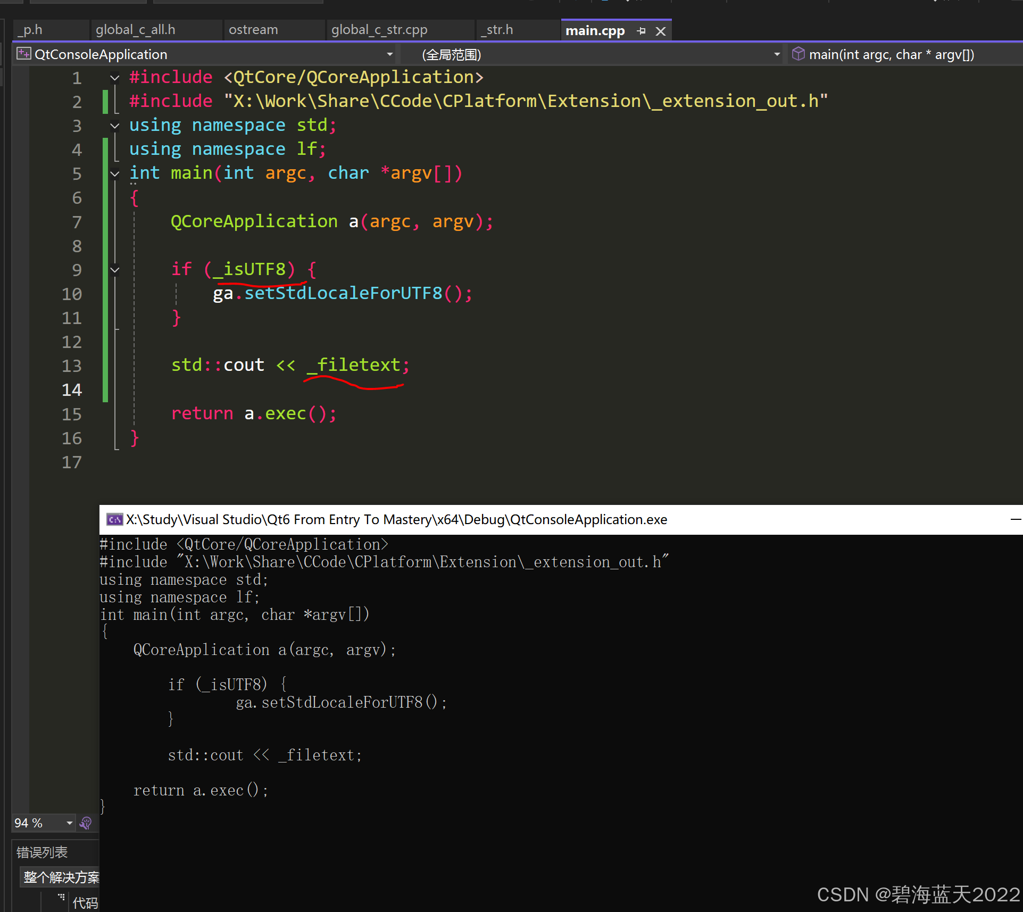The image size is (1023, 912).
Task: Click the IntelliCode lightbulb wrench icon
Action: [86, 823]
